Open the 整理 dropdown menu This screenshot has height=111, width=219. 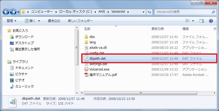11,21
